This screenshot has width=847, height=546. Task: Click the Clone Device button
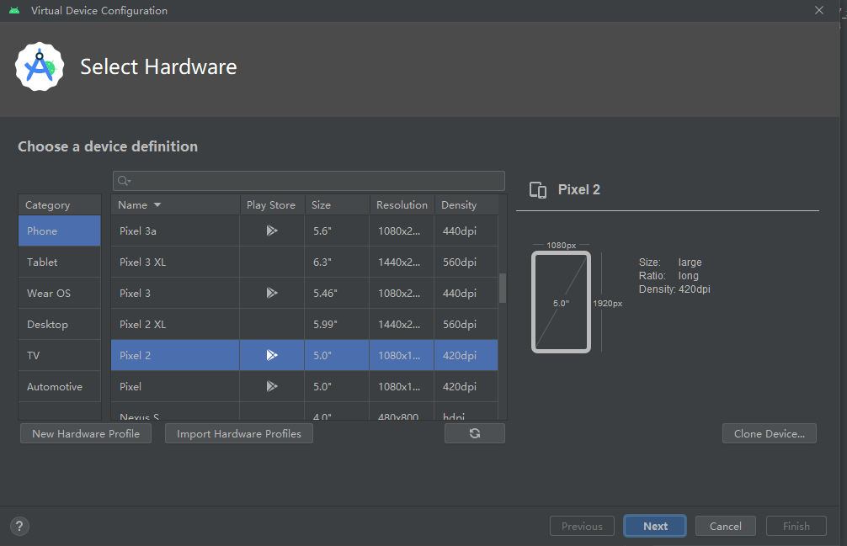click(769, 432)
